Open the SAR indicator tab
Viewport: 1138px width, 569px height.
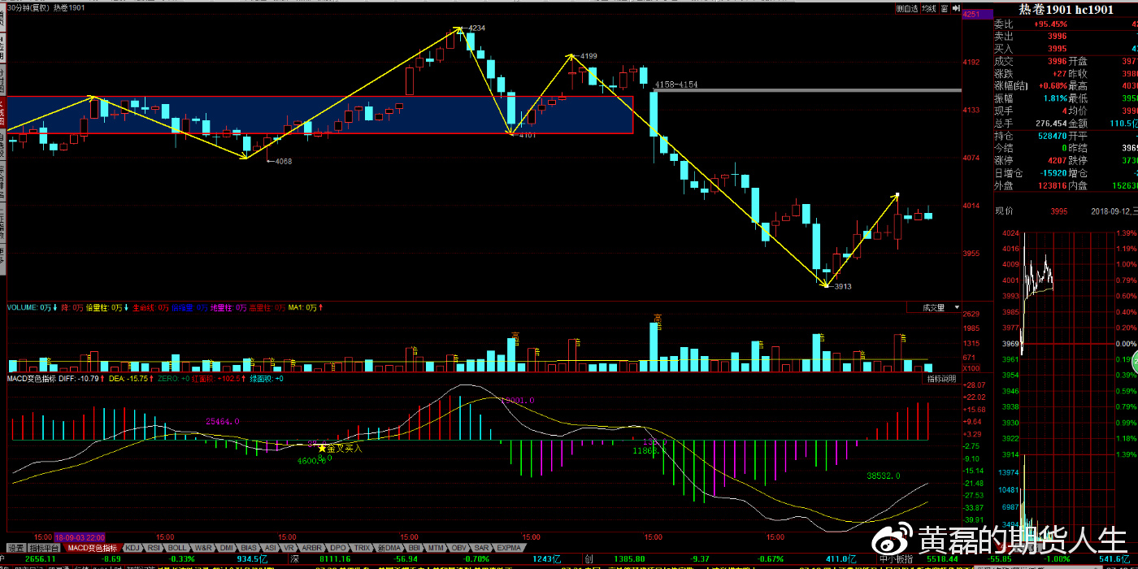coord(482,548)
